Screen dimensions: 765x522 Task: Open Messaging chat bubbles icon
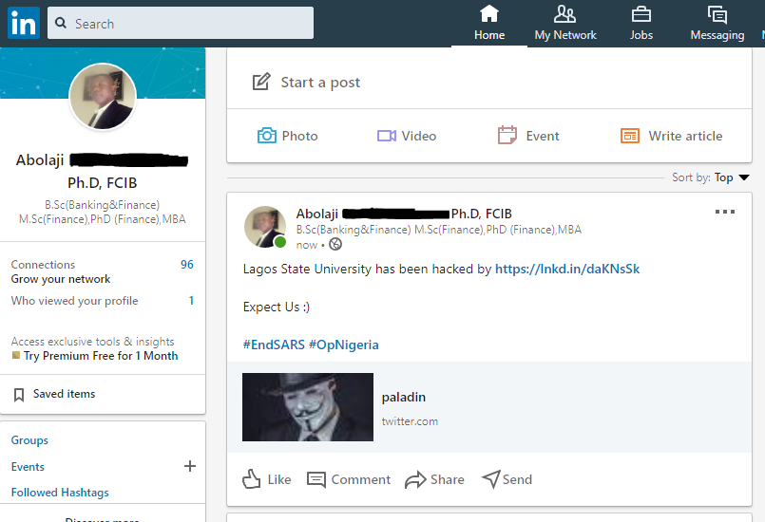717,14
